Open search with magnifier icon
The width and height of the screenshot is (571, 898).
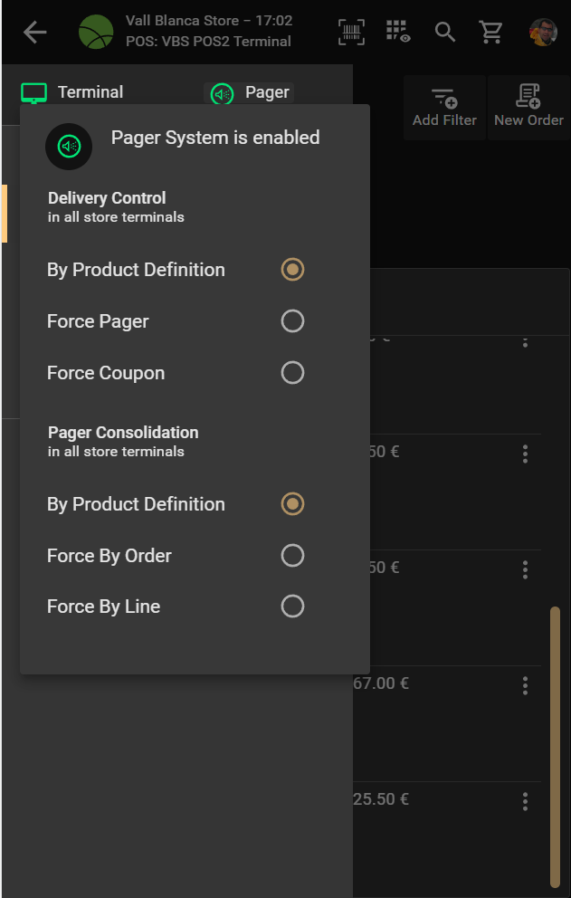(444, 33)
